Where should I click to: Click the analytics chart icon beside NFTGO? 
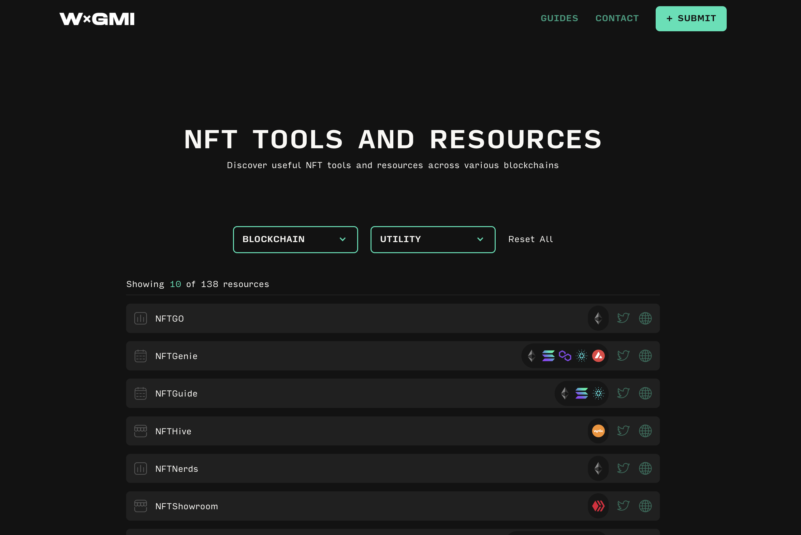point(140,318)
